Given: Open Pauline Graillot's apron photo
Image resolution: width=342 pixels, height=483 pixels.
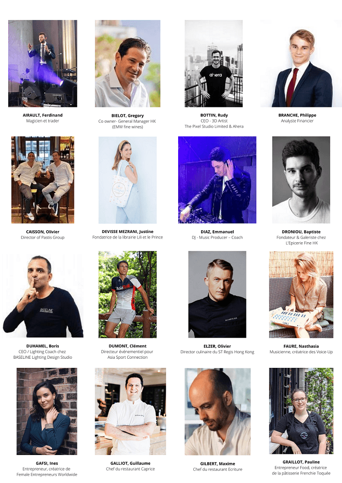Looking at the screenshot, I should click(301, 411).
